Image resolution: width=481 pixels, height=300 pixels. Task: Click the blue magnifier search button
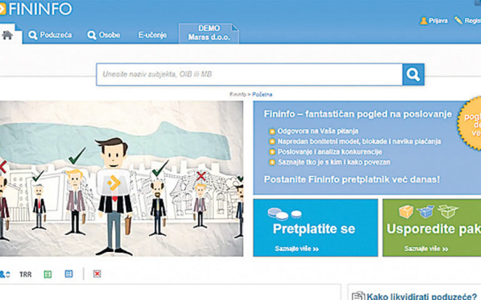(x=413, y=74)
